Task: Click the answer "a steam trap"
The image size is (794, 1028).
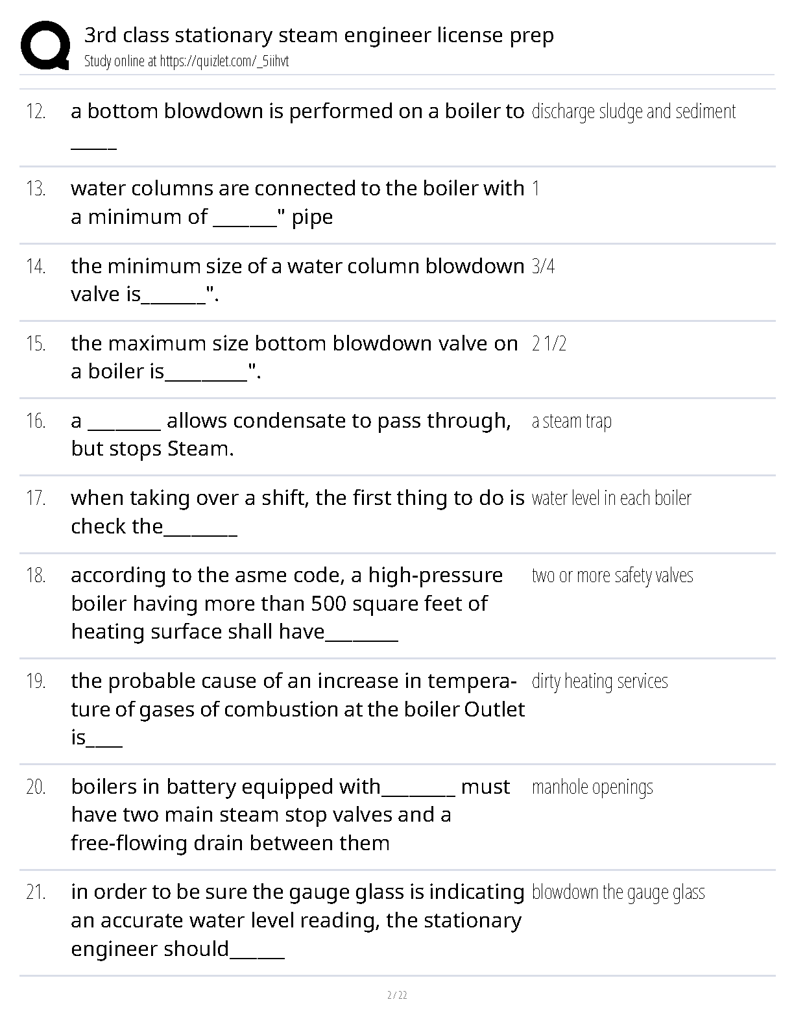Action: (571, 421)
